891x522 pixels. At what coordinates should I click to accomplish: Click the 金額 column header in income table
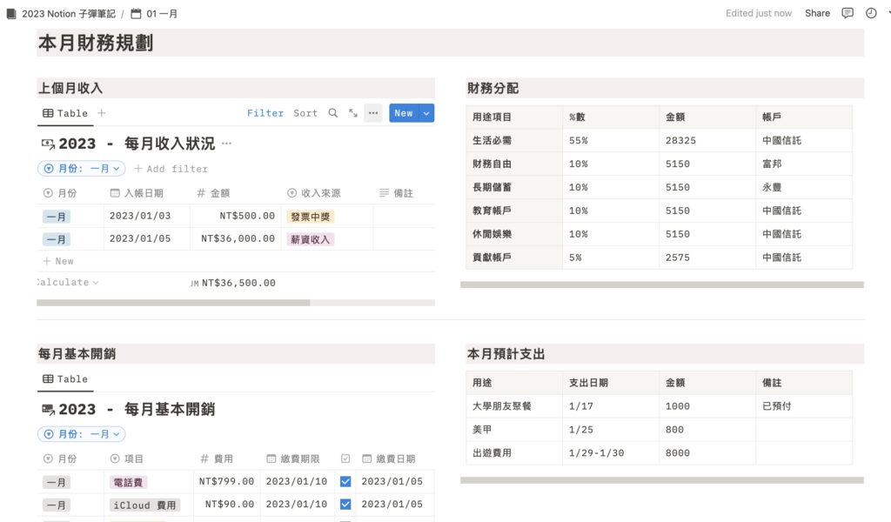coord(214,193)
